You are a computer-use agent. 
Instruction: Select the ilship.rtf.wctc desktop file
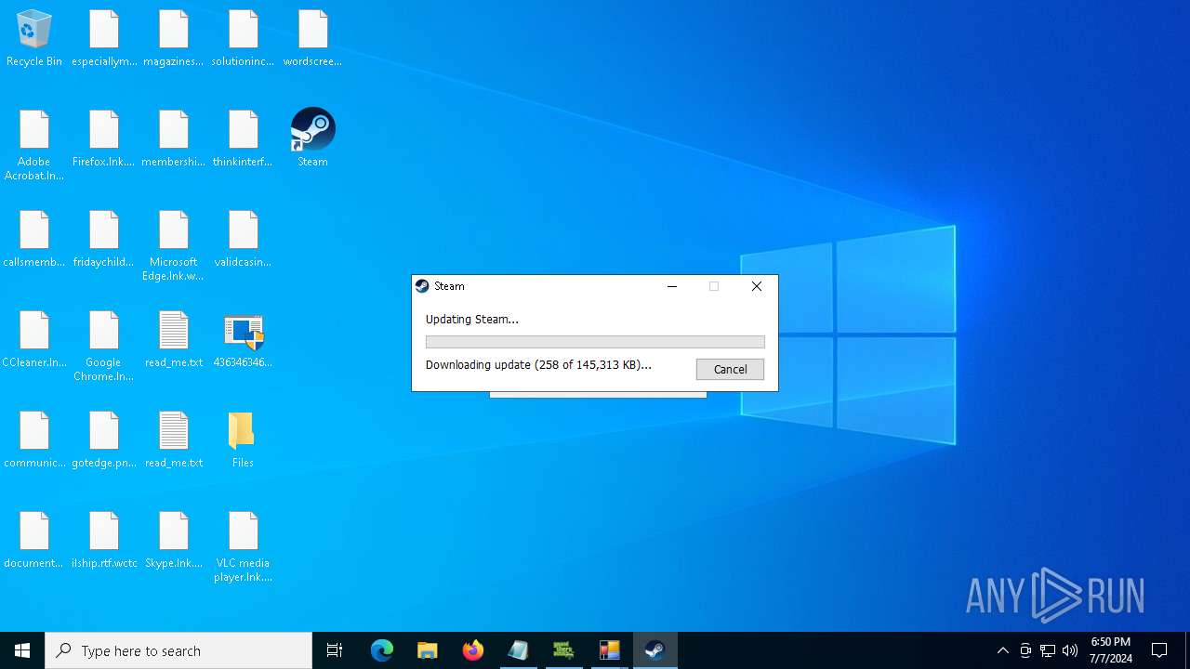[x=104, y=540]
